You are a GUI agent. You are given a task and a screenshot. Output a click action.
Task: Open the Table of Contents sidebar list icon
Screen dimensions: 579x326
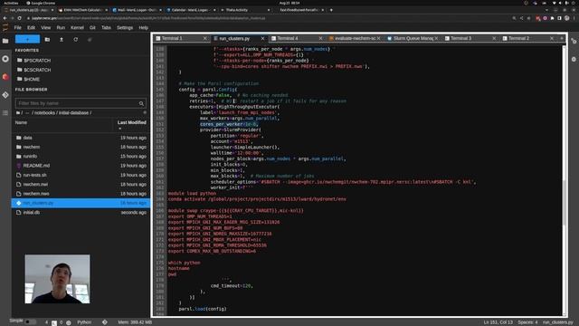coord(5,112)
